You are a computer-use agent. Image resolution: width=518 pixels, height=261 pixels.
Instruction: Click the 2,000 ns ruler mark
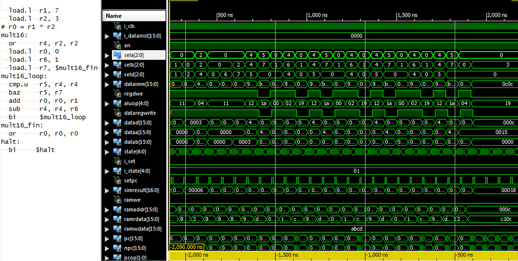[x=498, y=15]
